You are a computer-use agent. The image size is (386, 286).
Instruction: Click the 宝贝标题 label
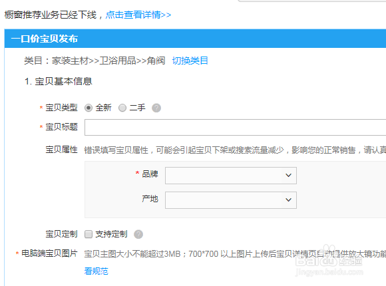click(x=61, y=127)
